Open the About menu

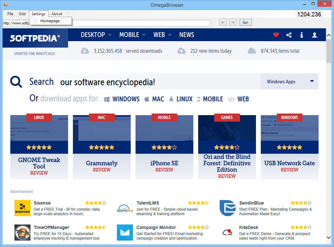click(x=57, y=14)
